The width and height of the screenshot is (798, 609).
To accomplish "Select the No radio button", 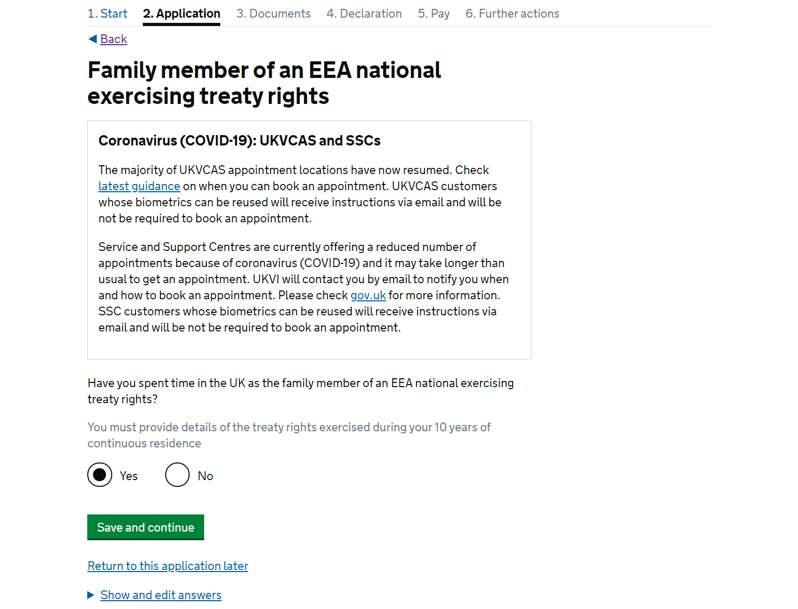I will tap(178, 475).
